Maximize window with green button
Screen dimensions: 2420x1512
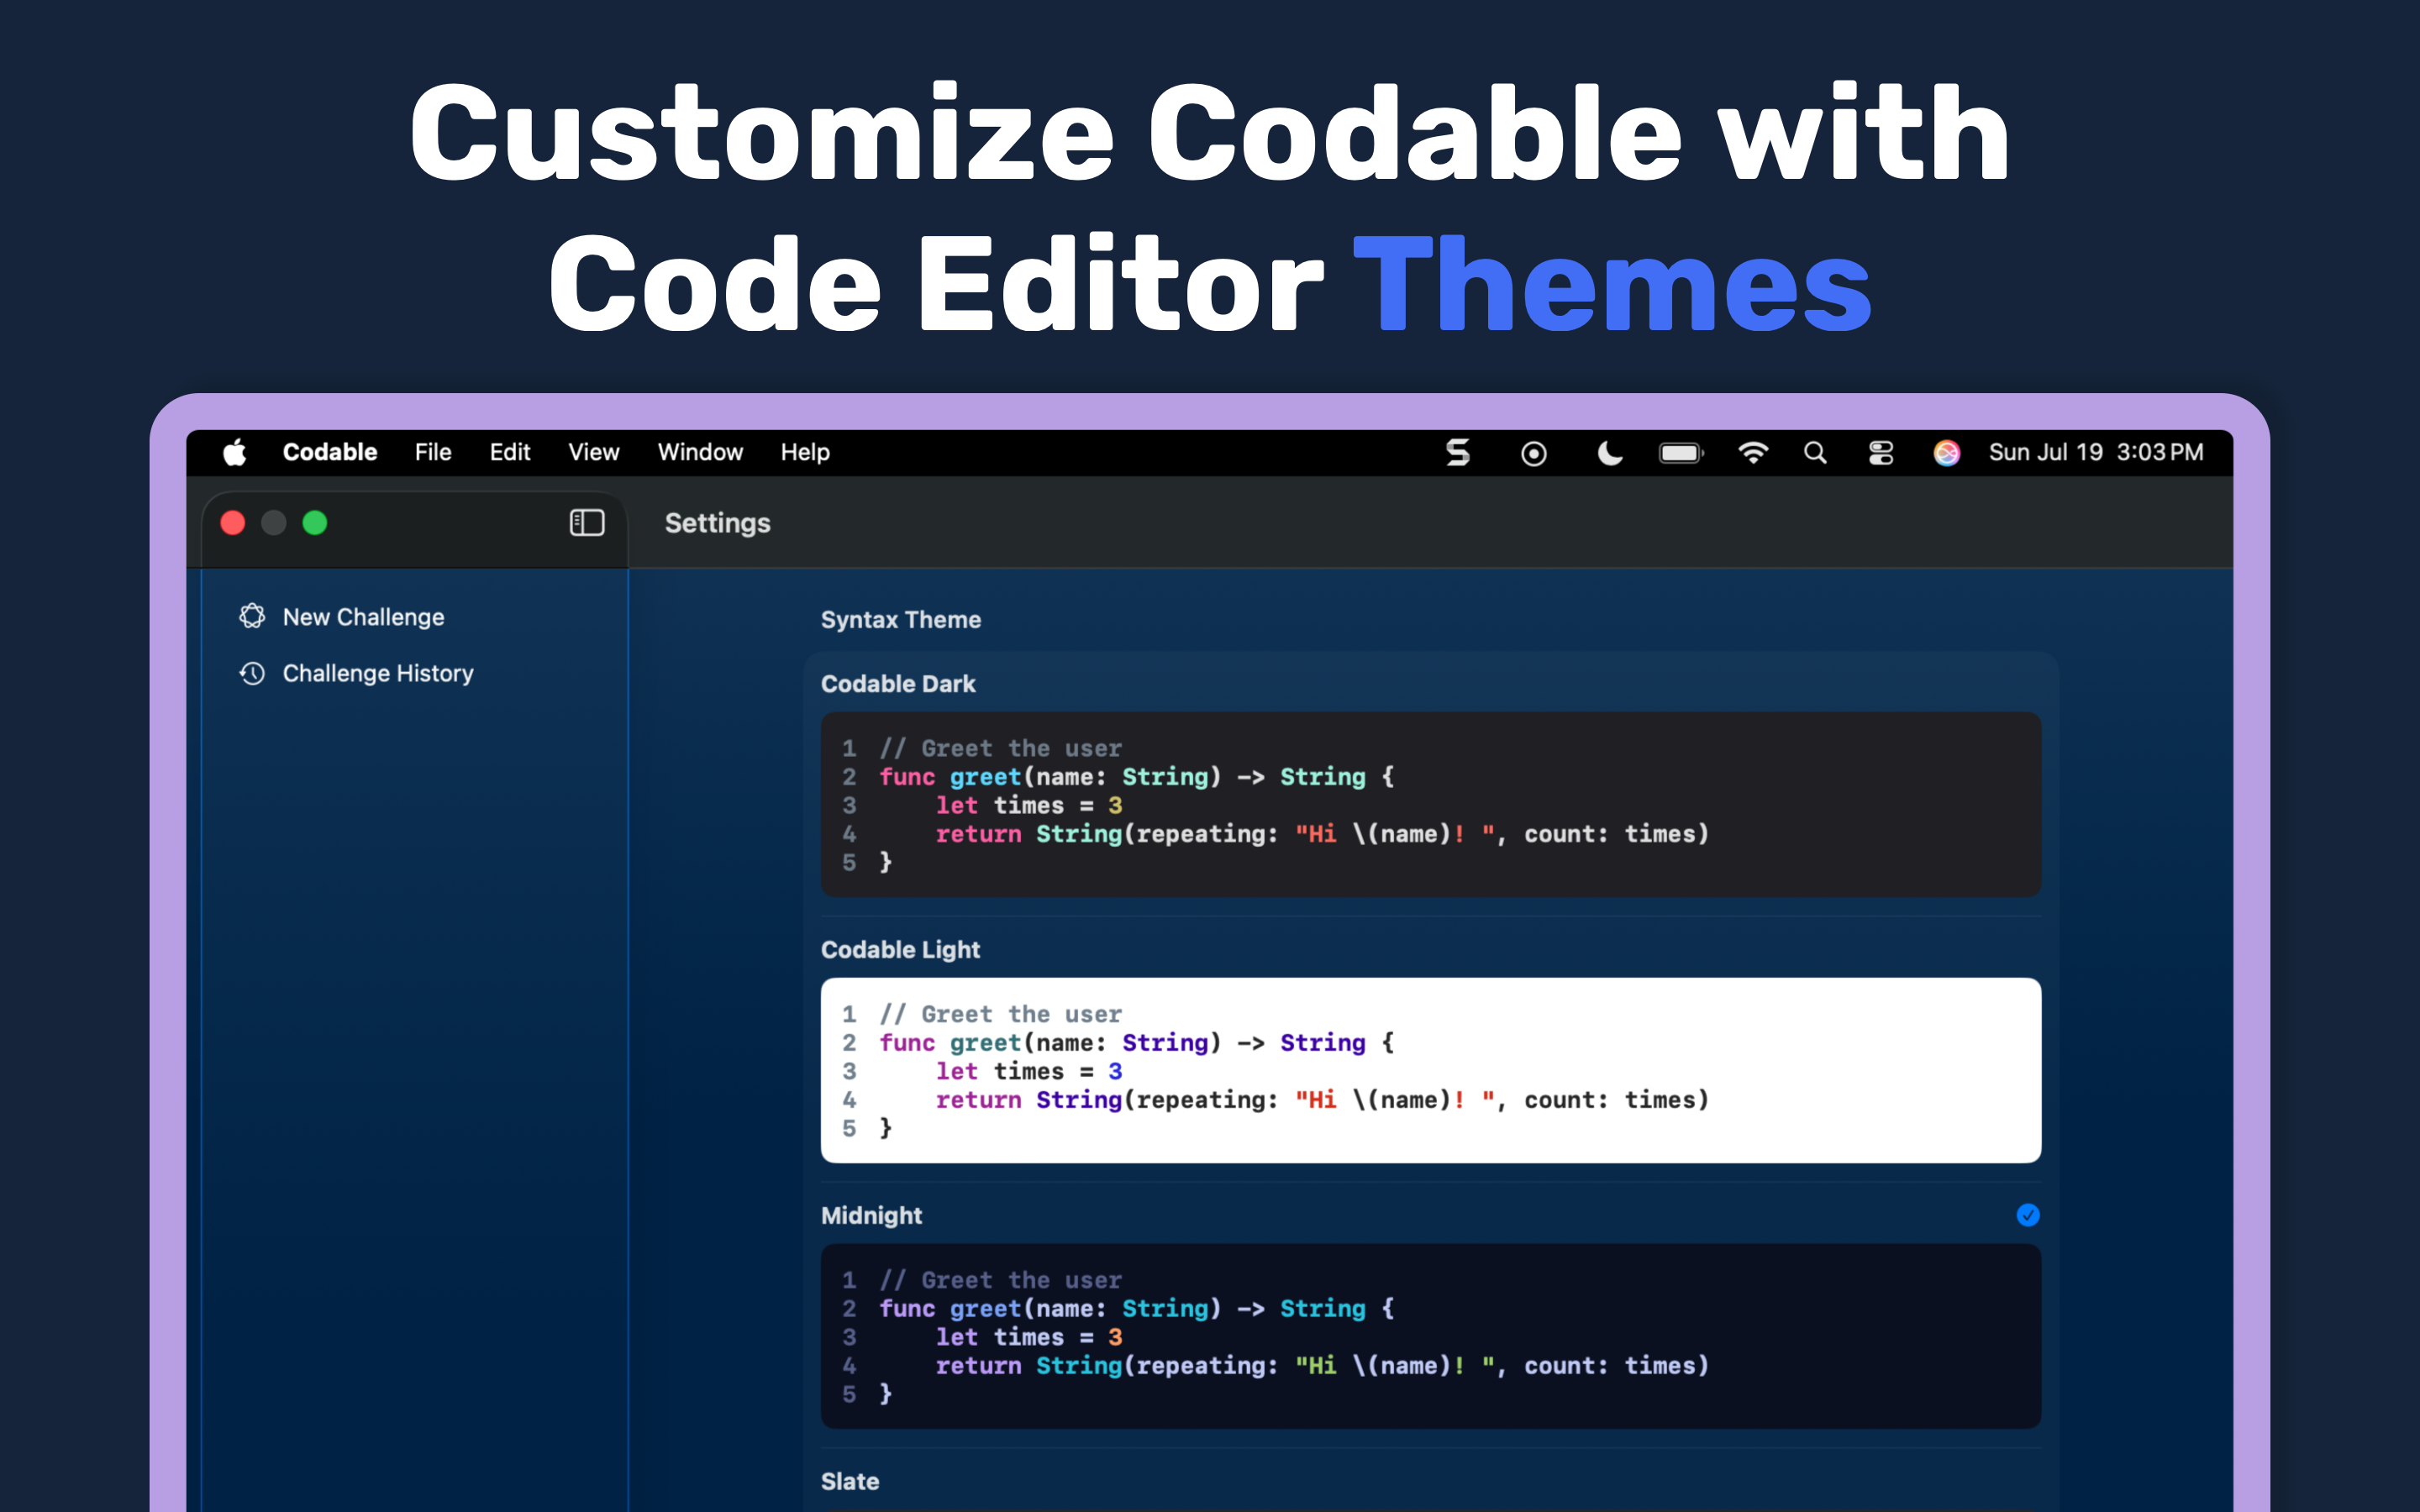[x=315, y=523]
